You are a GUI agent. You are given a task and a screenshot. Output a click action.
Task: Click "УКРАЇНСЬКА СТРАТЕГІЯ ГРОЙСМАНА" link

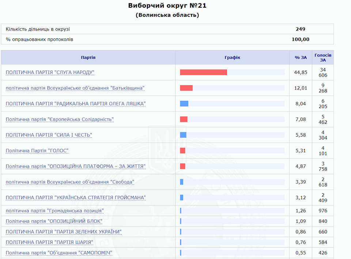coord(76,198)
